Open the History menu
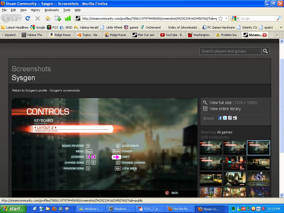Image resolution: width=284 pixels, height=213 pixels. click(35, 10)
